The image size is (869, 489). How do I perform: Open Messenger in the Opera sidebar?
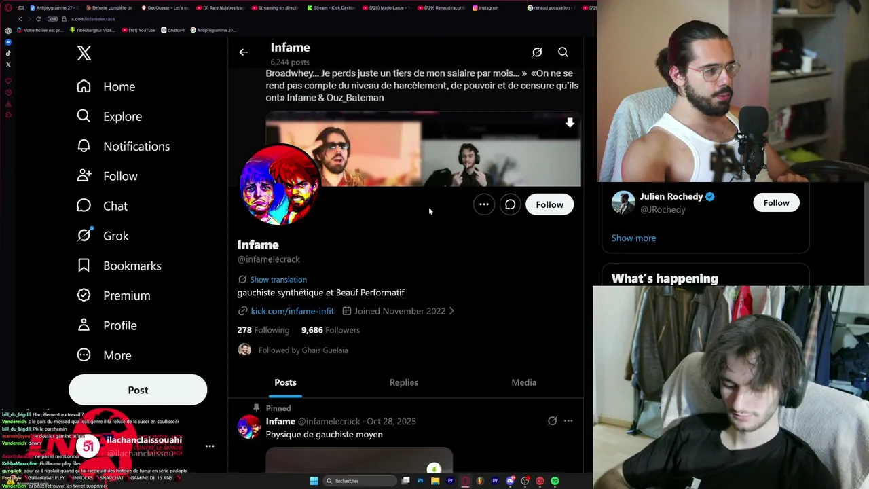pos(8,42)
